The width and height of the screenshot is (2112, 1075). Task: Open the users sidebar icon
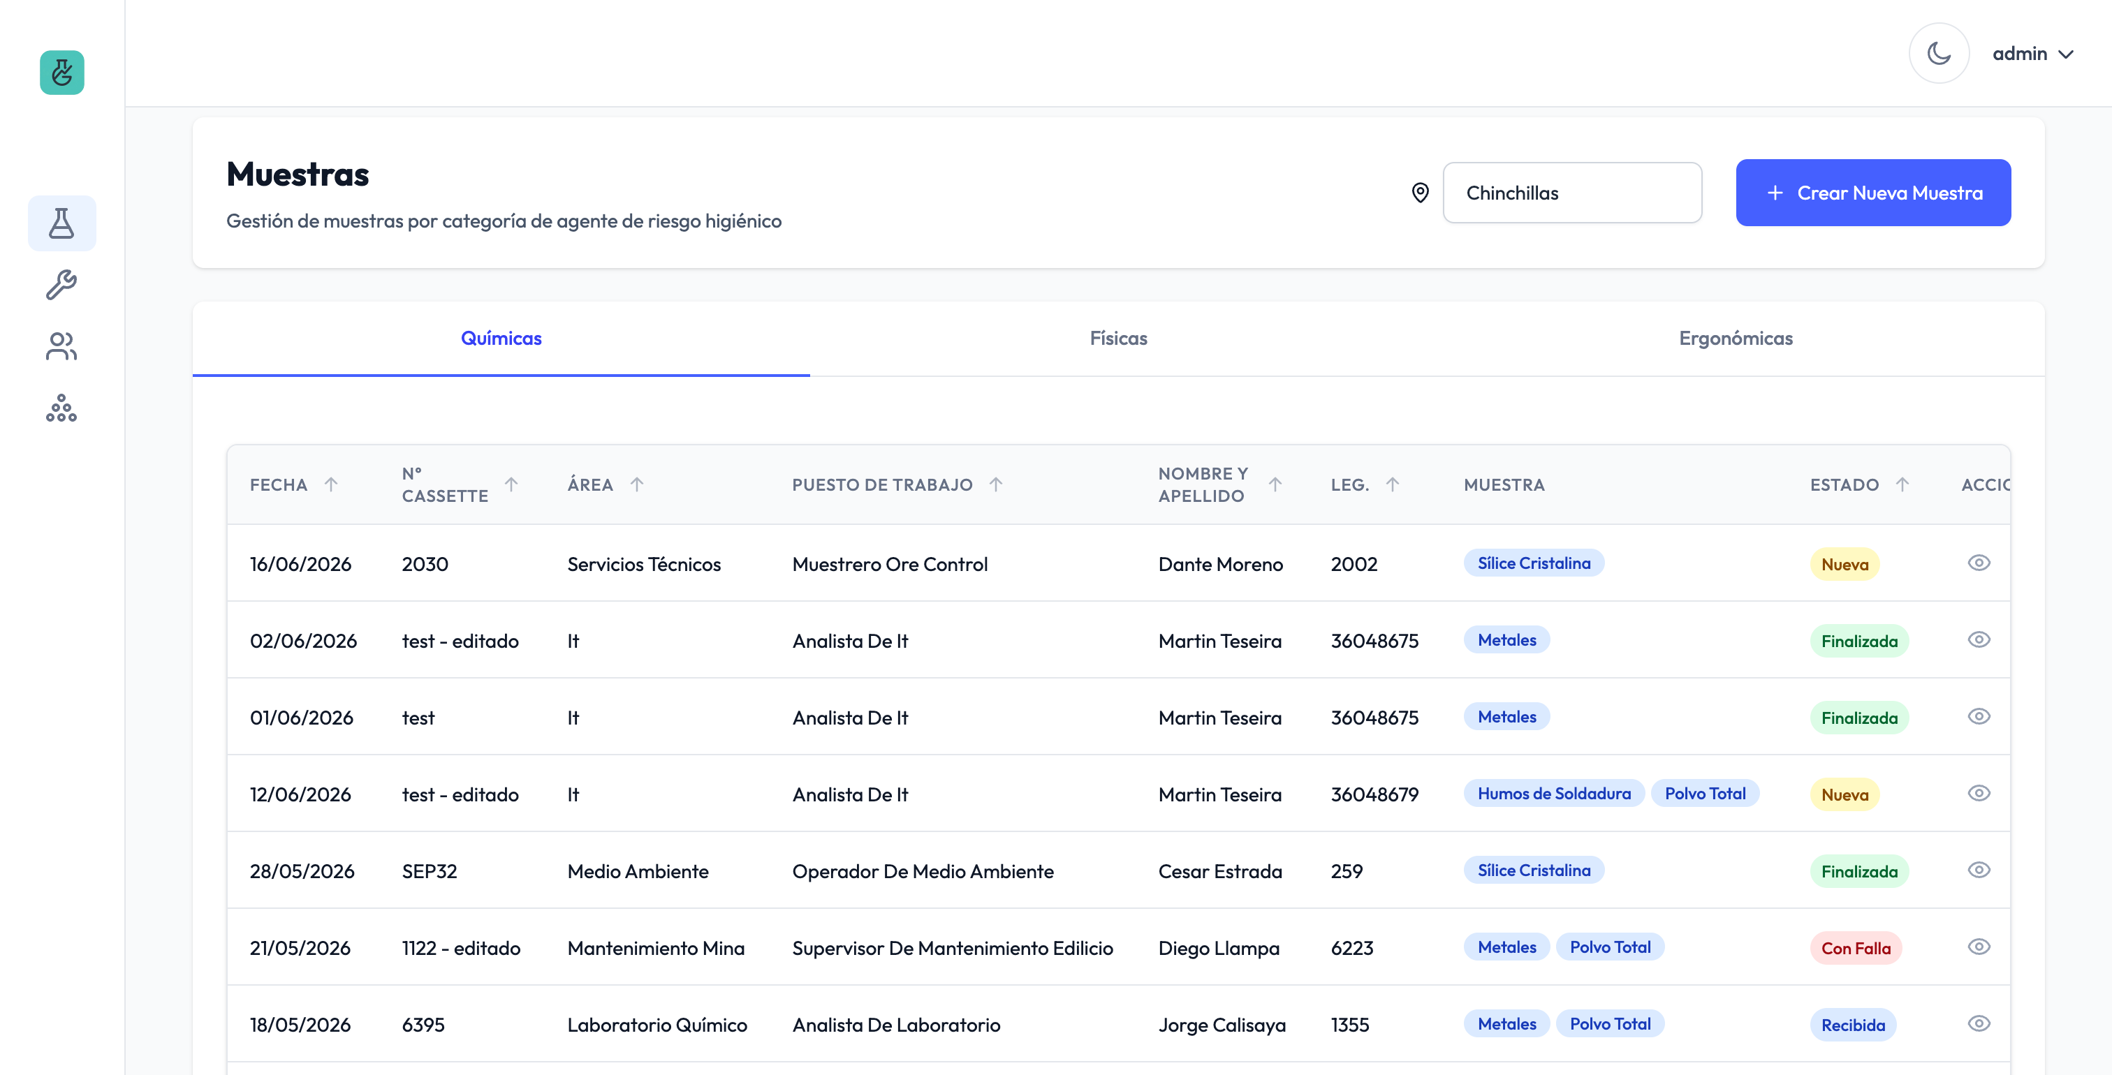tap(61, 347)
